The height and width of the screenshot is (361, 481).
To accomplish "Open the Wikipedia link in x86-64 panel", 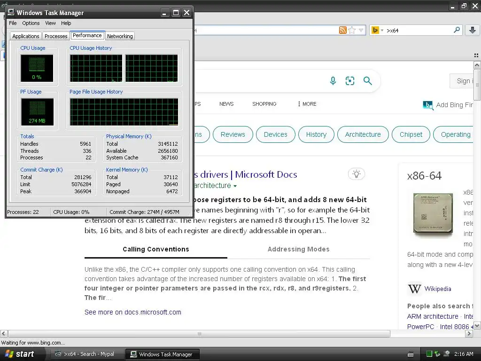I will [438, 289].
